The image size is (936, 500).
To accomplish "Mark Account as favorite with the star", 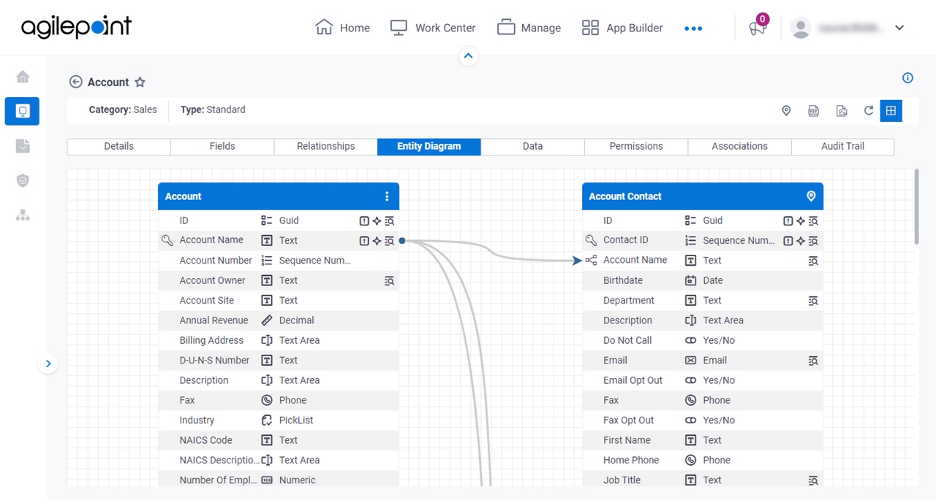I will pos(140,82).
